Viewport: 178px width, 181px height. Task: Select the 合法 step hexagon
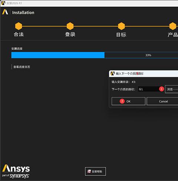(19, 26)
